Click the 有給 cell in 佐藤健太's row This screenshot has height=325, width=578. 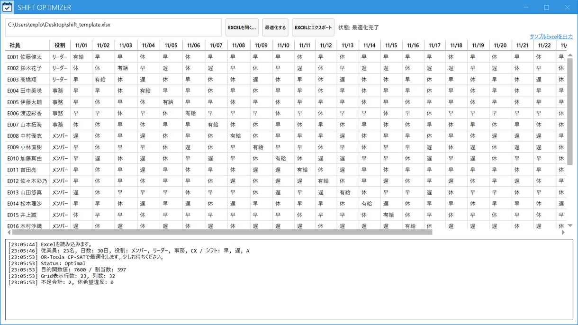81,57
